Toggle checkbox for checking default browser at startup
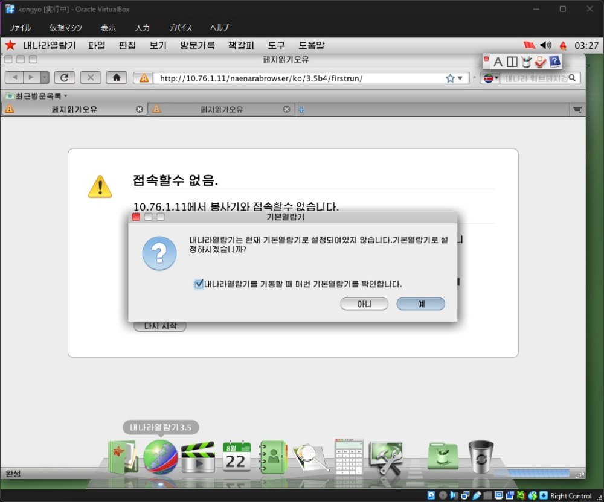This screenshot has height=502, width=604. (x=199, y=284)
